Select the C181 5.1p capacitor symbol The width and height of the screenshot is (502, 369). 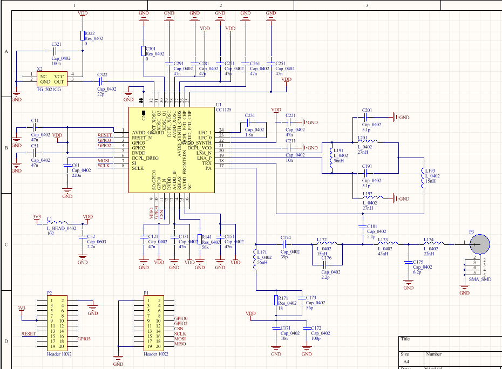363,227
